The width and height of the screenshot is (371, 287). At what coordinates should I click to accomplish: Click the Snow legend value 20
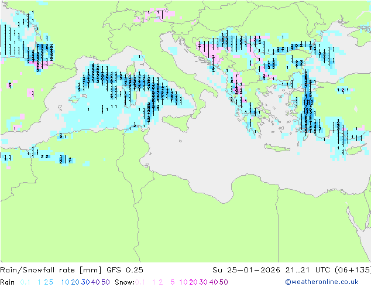194,282
